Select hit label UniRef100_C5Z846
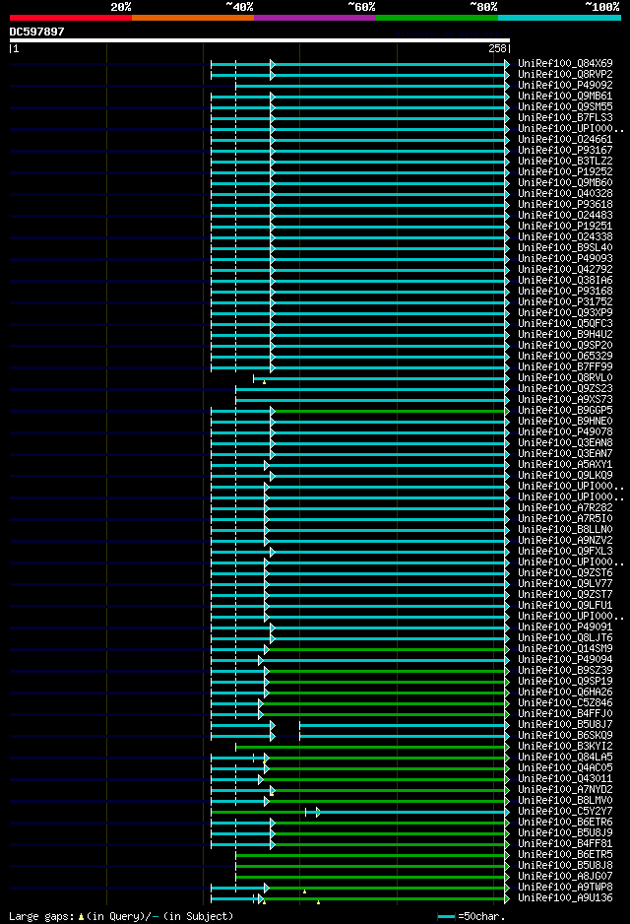This screenshot has width=630, height=924. pyautogui.click(x=565, y=702)
